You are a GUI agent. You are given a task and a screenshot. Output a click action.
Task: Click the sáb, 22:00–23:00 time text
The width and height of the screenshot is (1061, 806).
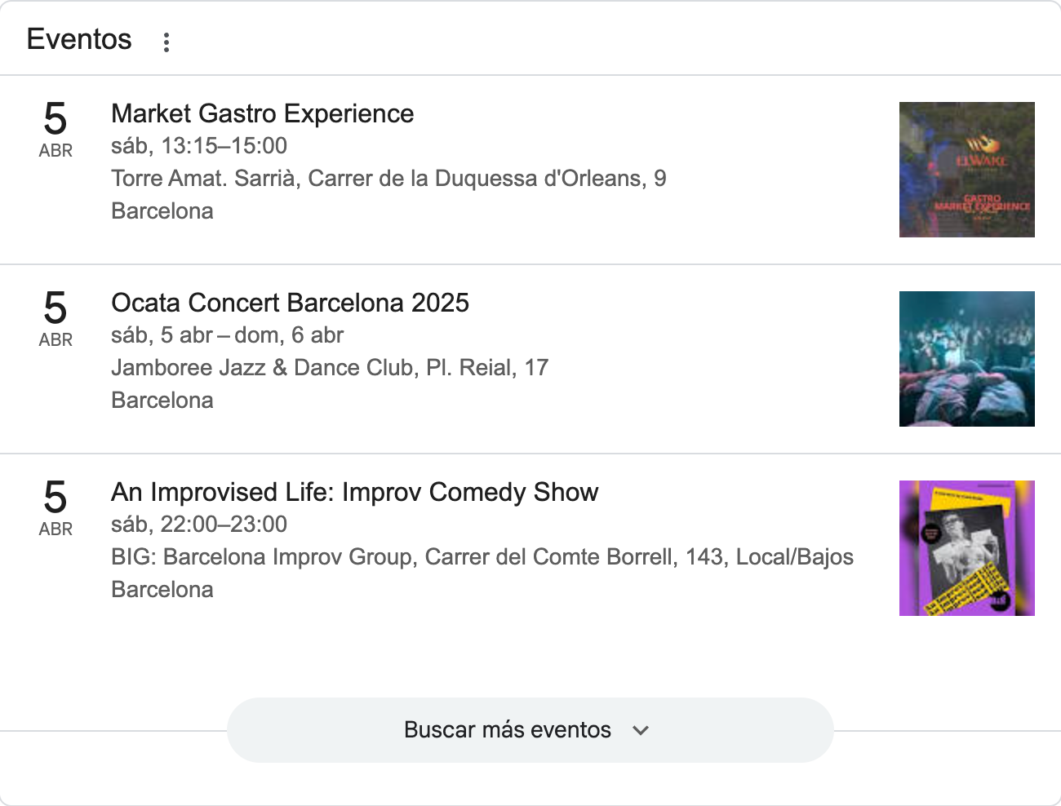(x=199, y=525)
